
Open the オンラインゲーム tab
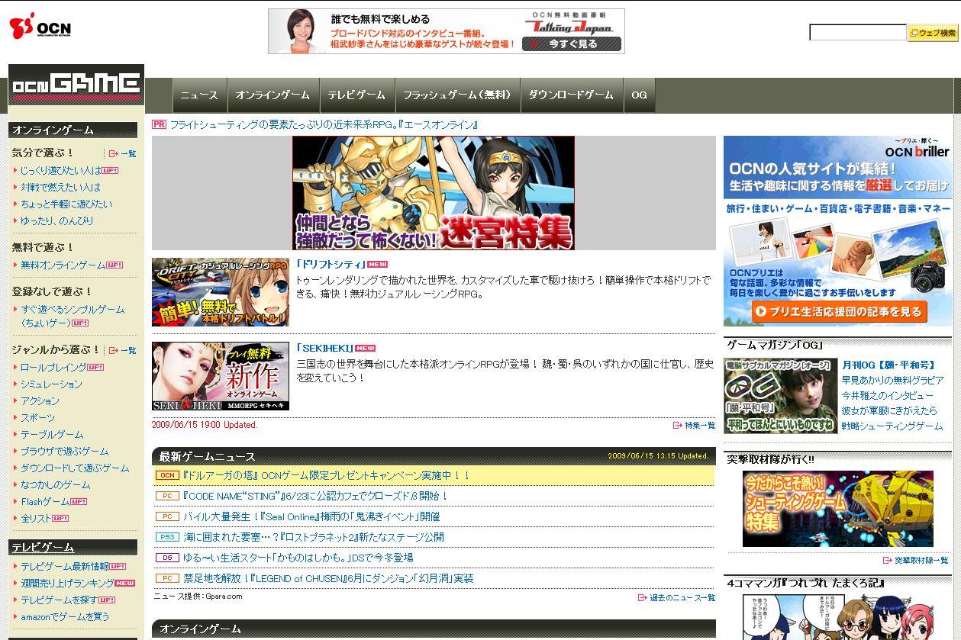pos(272,95)
